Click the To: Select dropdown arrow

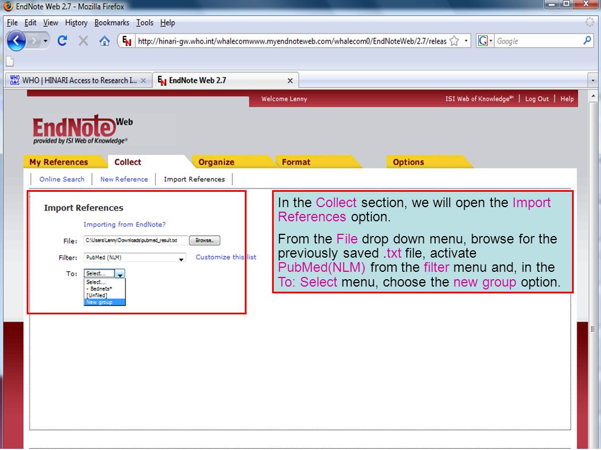click(120, 274)
